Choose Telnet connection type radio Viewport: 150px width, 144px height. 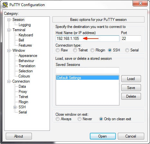point(75,50)
